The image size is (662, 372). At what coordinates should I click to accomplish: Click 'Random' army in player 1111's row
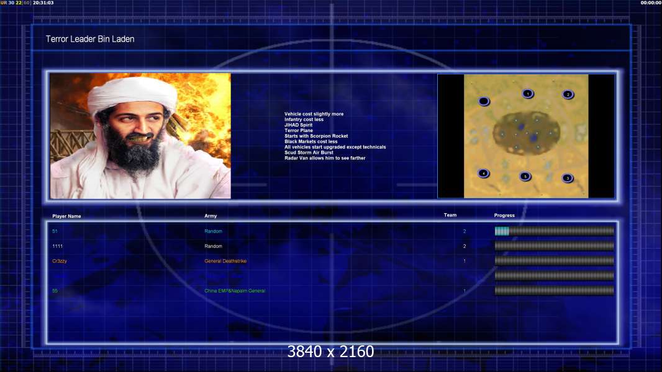[x=213, y=246]
